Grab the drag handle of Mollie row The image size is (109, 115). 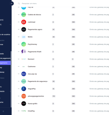click(19, 37)
